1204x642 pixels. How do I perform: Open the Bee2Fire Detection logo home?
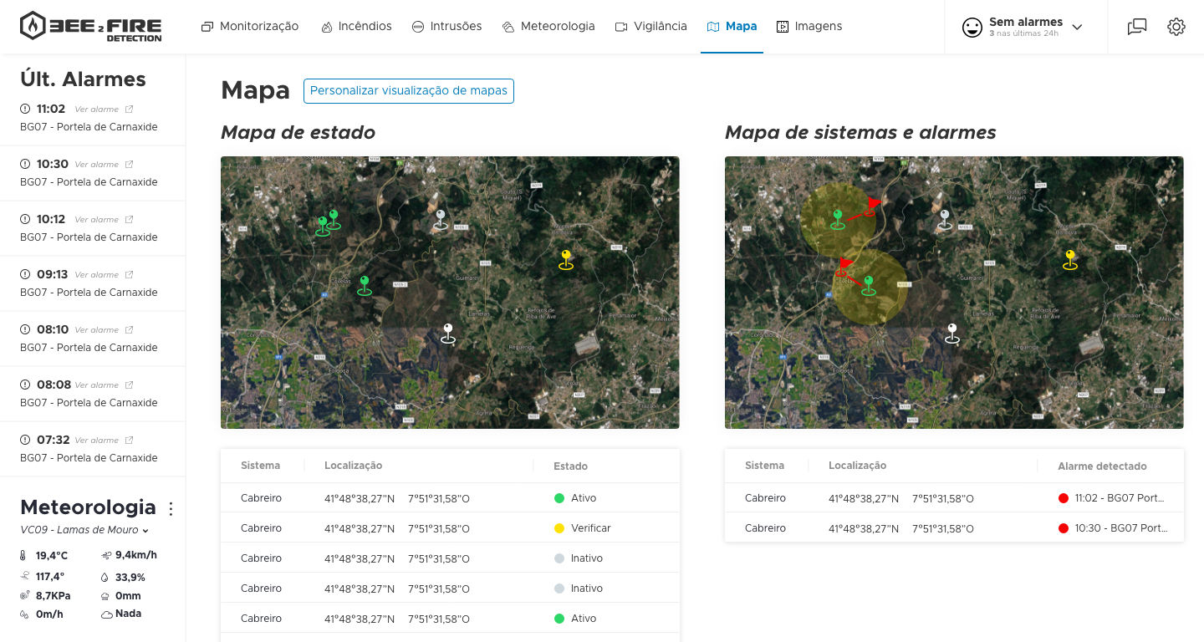coord(91,26)
